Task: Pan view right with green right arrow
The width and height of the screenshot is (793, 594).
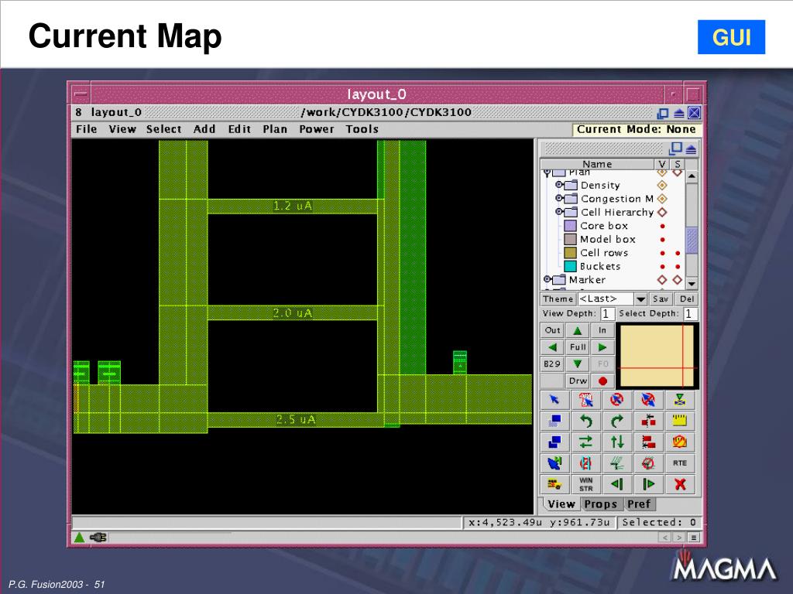Action: tap(602, 347)
